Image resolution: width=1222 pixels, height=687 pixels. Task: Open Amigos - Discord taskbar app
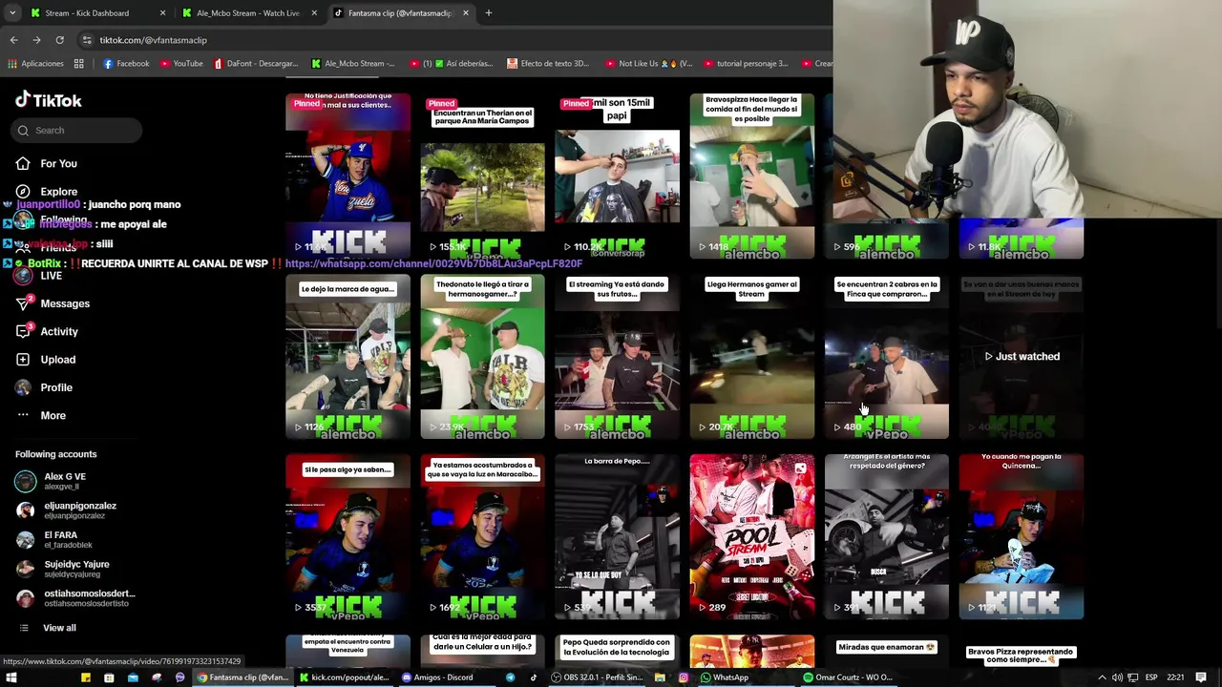click(x=438, y=677)
